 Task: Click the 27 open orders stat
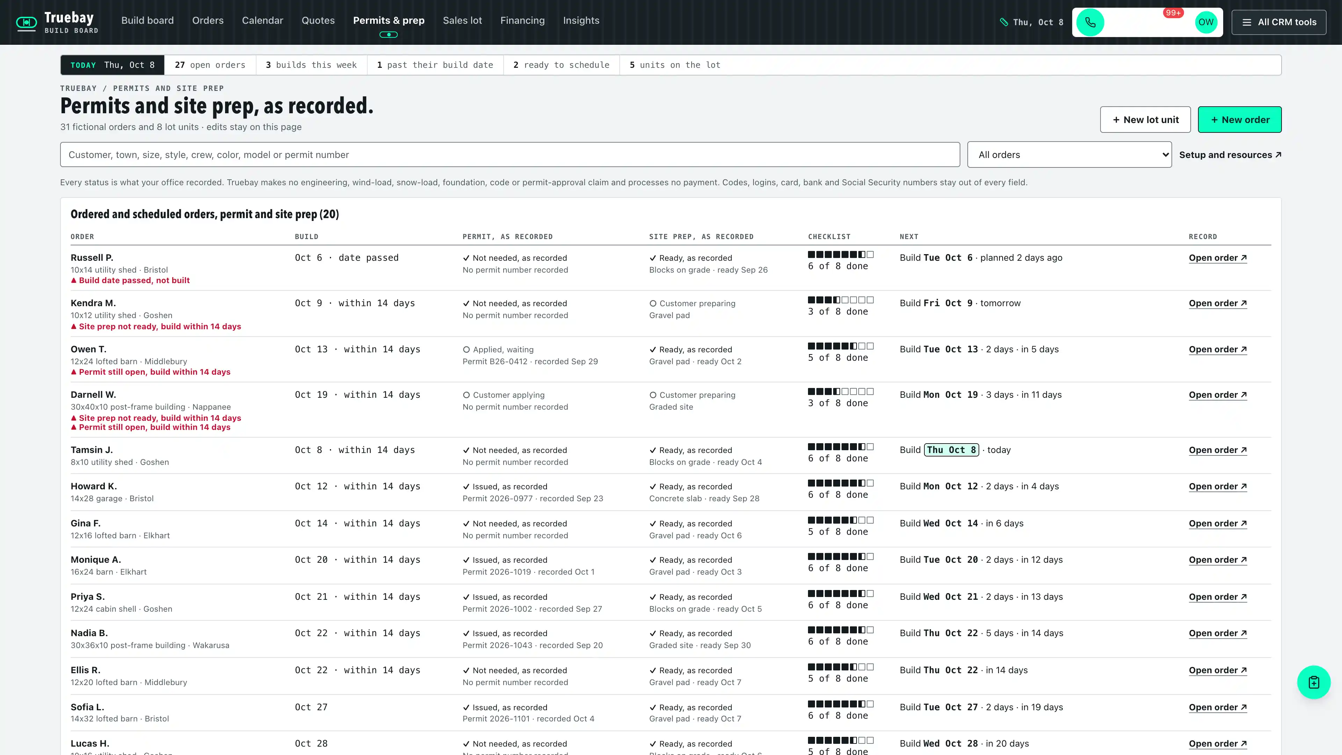[210, 65]
